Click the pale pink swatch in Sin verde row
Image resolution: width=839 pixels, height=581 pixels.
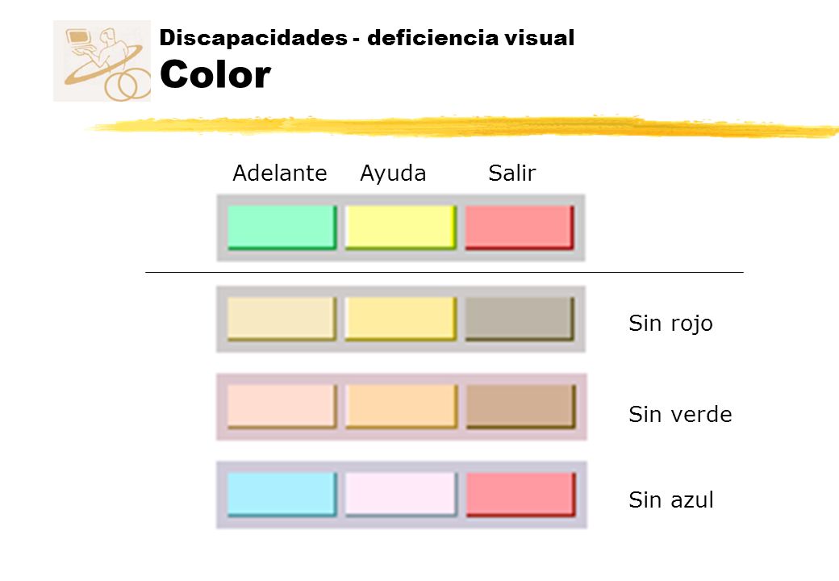tap(282, 406)
